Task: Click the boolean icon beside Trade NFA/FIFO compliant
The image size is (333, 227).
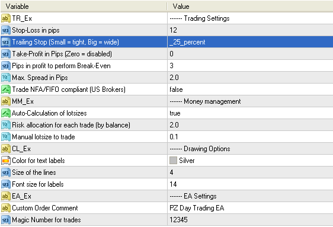Action: tap(6, 89)
